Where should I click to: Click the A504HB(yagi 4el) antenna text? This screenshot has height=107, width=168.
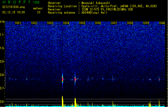94,13
